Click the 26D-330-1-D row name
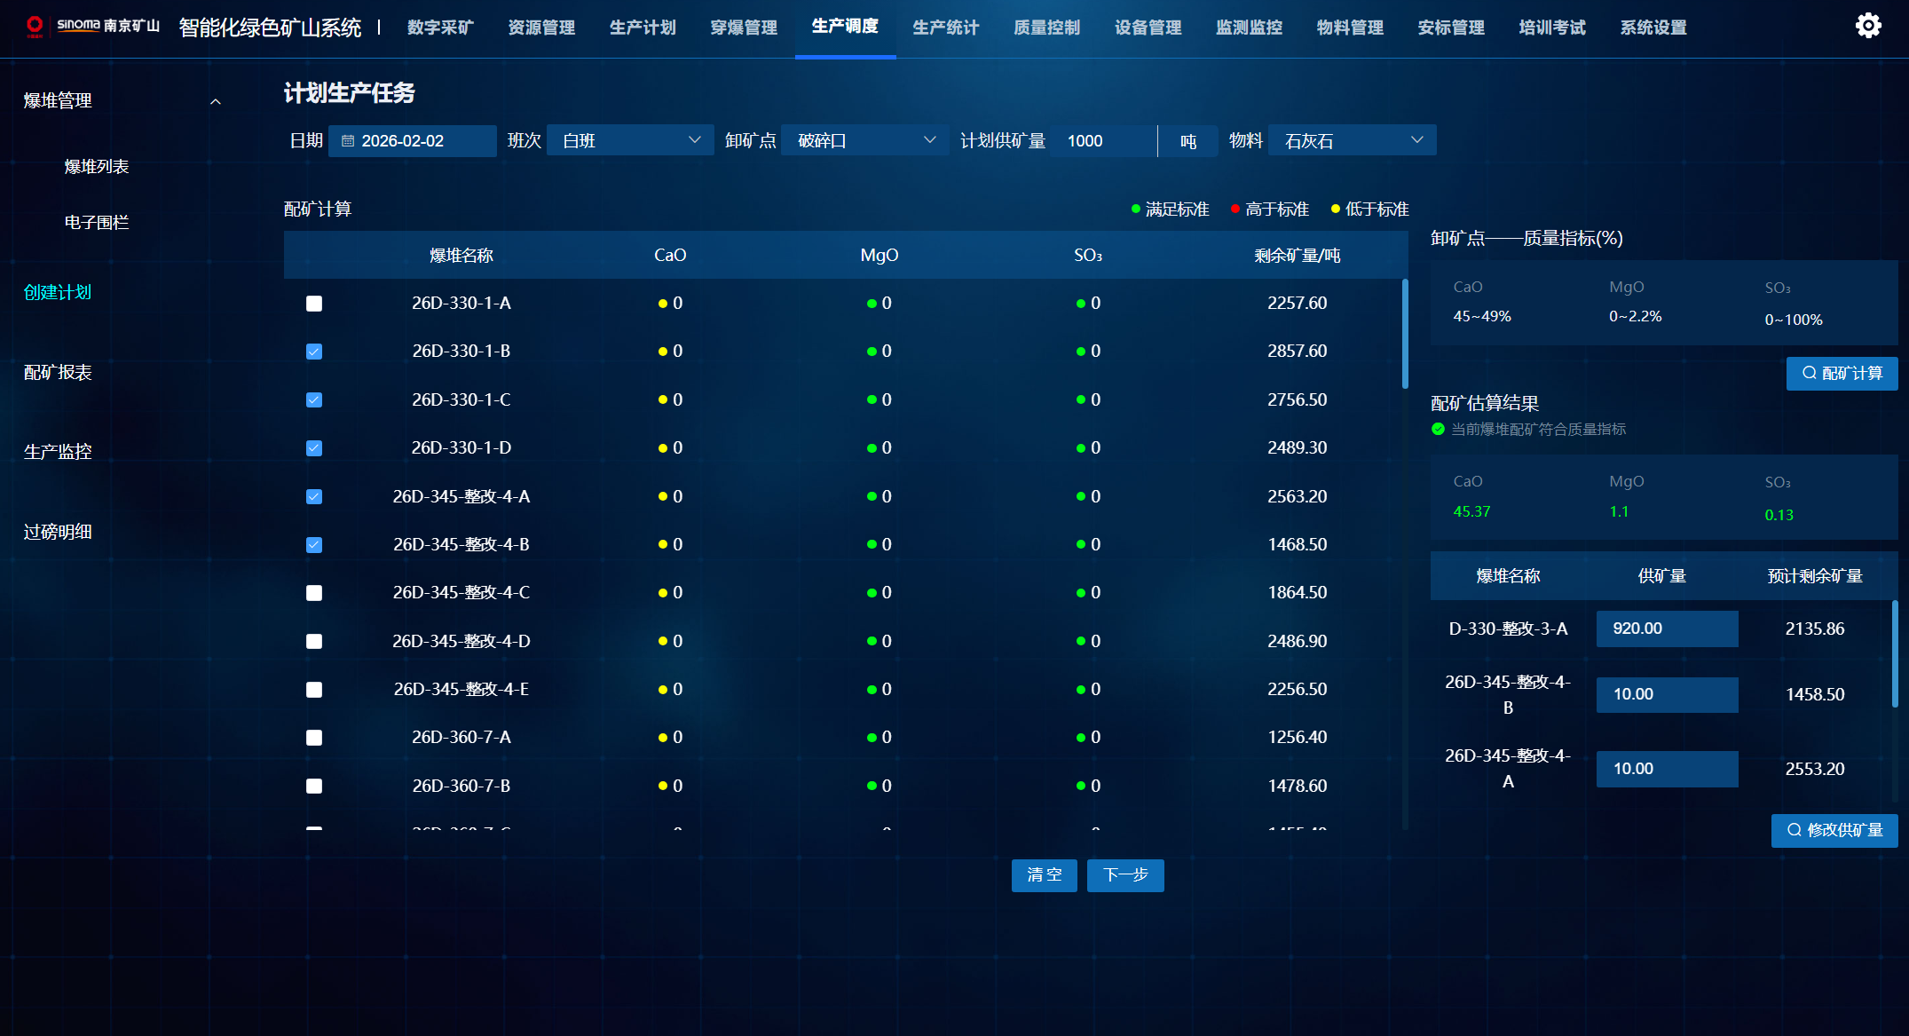Viewport: 1909px width, 1036px height. [461, 448]
